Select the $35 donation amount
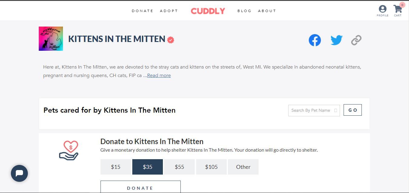 (x=147, y=167)
